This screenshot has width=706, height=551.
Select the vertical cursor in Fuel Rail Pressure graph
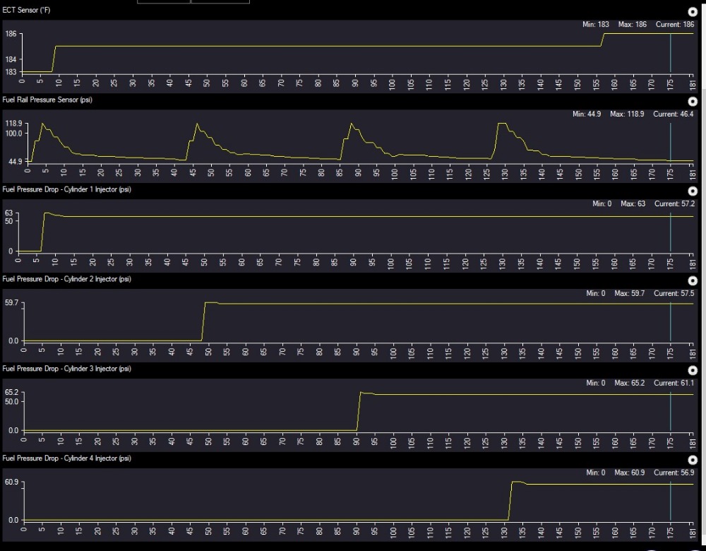(671, 141)
